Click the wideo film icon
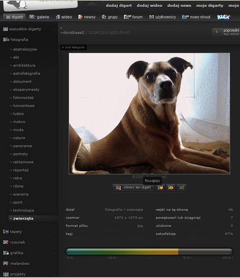The image size is (240, 278). click(x=58, y=17)
